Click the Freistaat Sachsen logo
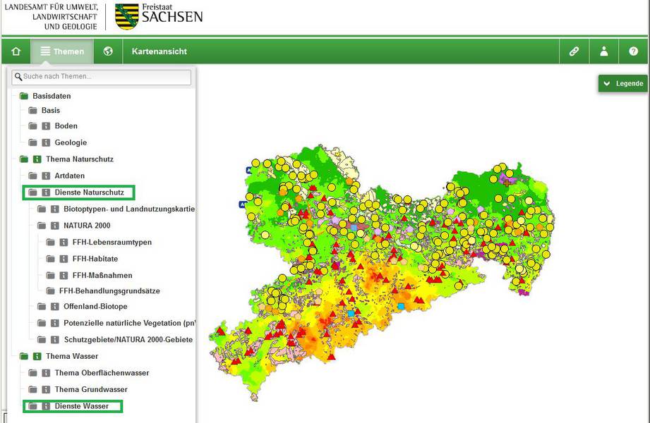 [x=158, y=16]
